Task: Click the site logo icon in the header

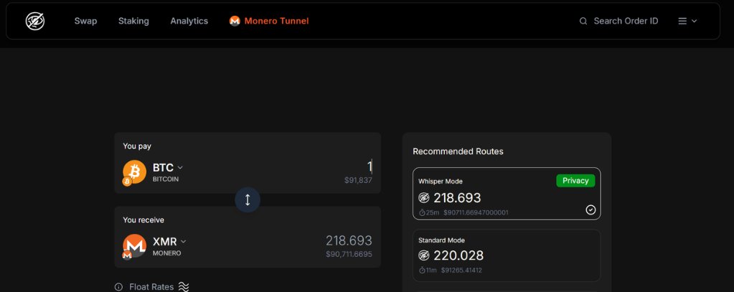Action: point(35,21)
